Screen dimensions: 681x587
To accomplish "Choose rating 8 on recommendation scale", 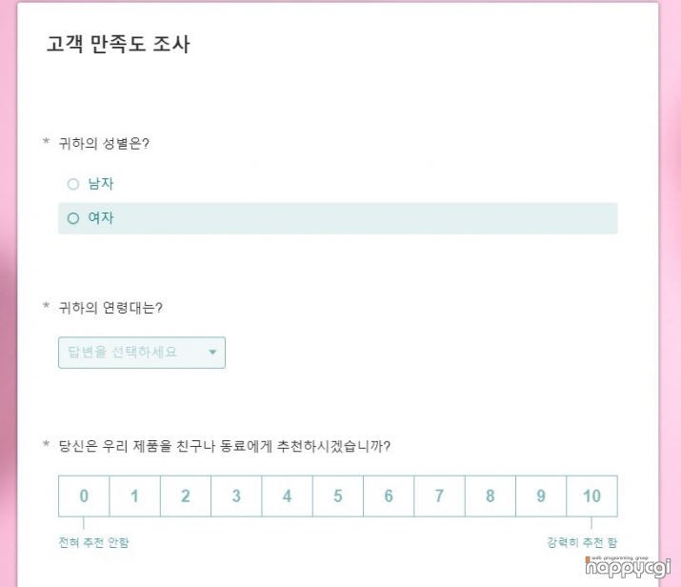I will point(491,496).
